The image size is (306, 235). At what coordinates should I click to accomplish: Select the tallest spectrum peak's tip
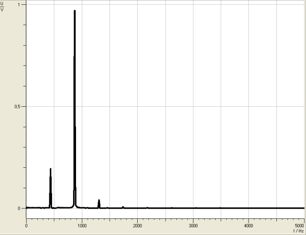click(x=75, y=11)
